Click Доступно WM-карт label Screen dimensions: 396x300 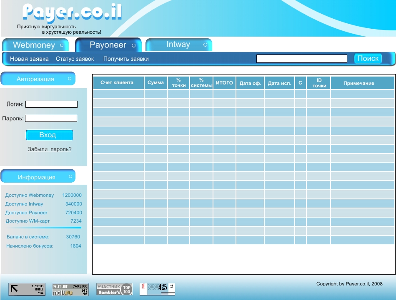(x=28, y=221)
